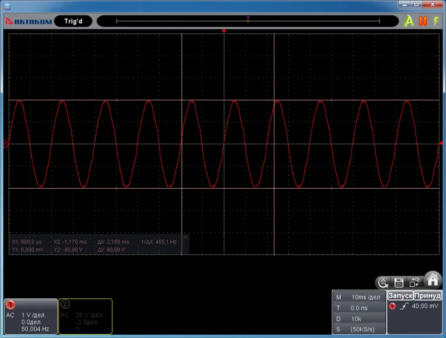Click the window swap layout icon

pos(415,282)
